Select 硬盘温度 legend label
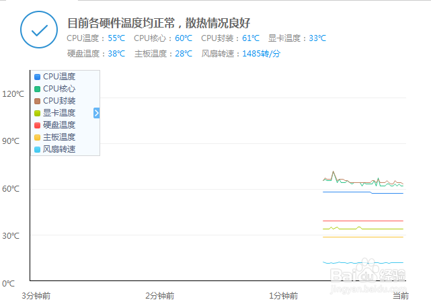This screenshot has width=431, height=304. 59,125
